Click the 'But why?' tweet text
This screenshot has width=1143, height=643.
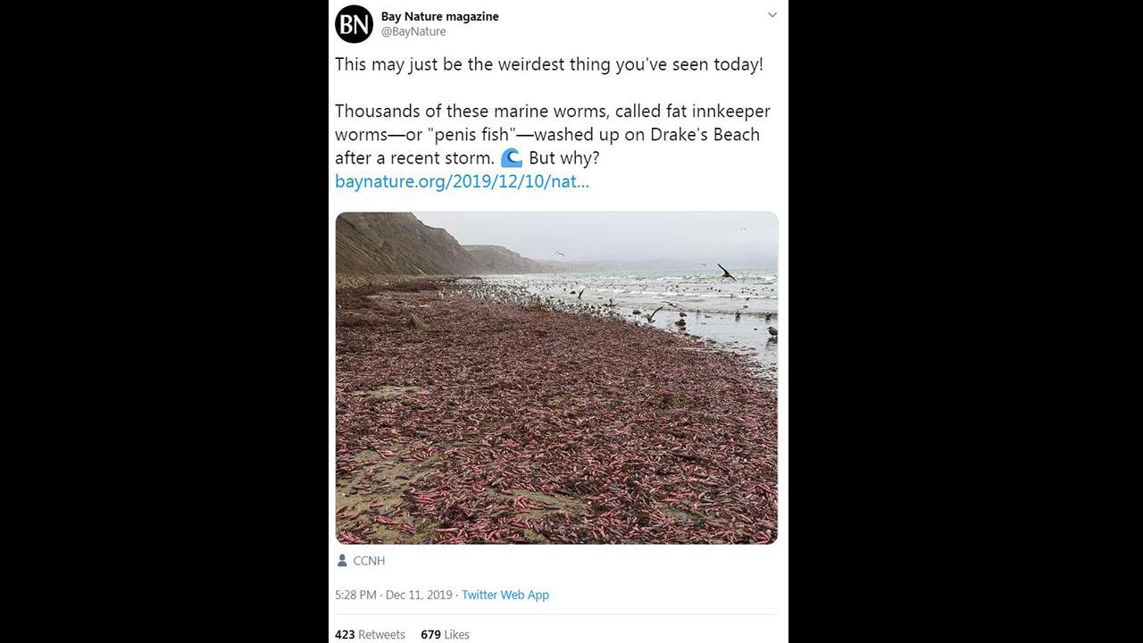pos(563,158)
